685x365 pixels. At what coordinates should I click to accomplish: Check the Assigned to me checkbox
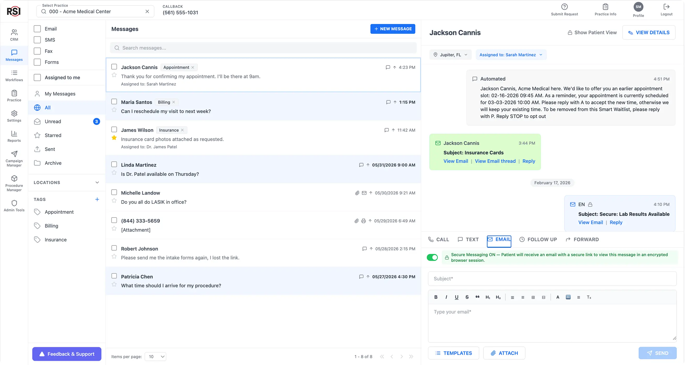[x=37, y=78]
